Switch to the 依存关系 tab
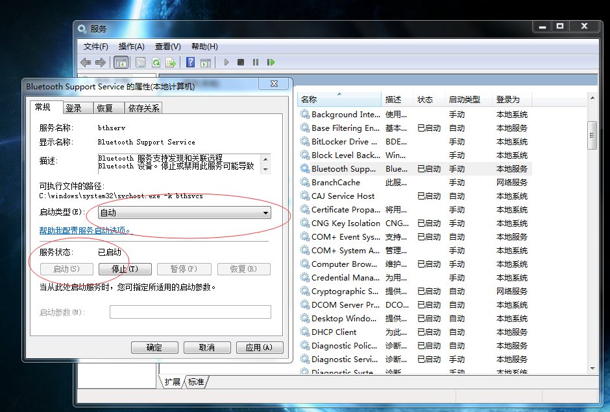The height and width of the screenshot is (412, 610). tap(144, 108)
